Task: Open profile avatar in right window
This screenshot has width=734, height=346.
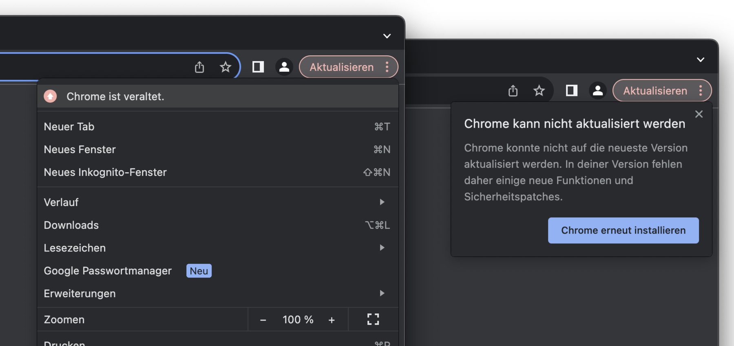Action: [x=598, y=90]
